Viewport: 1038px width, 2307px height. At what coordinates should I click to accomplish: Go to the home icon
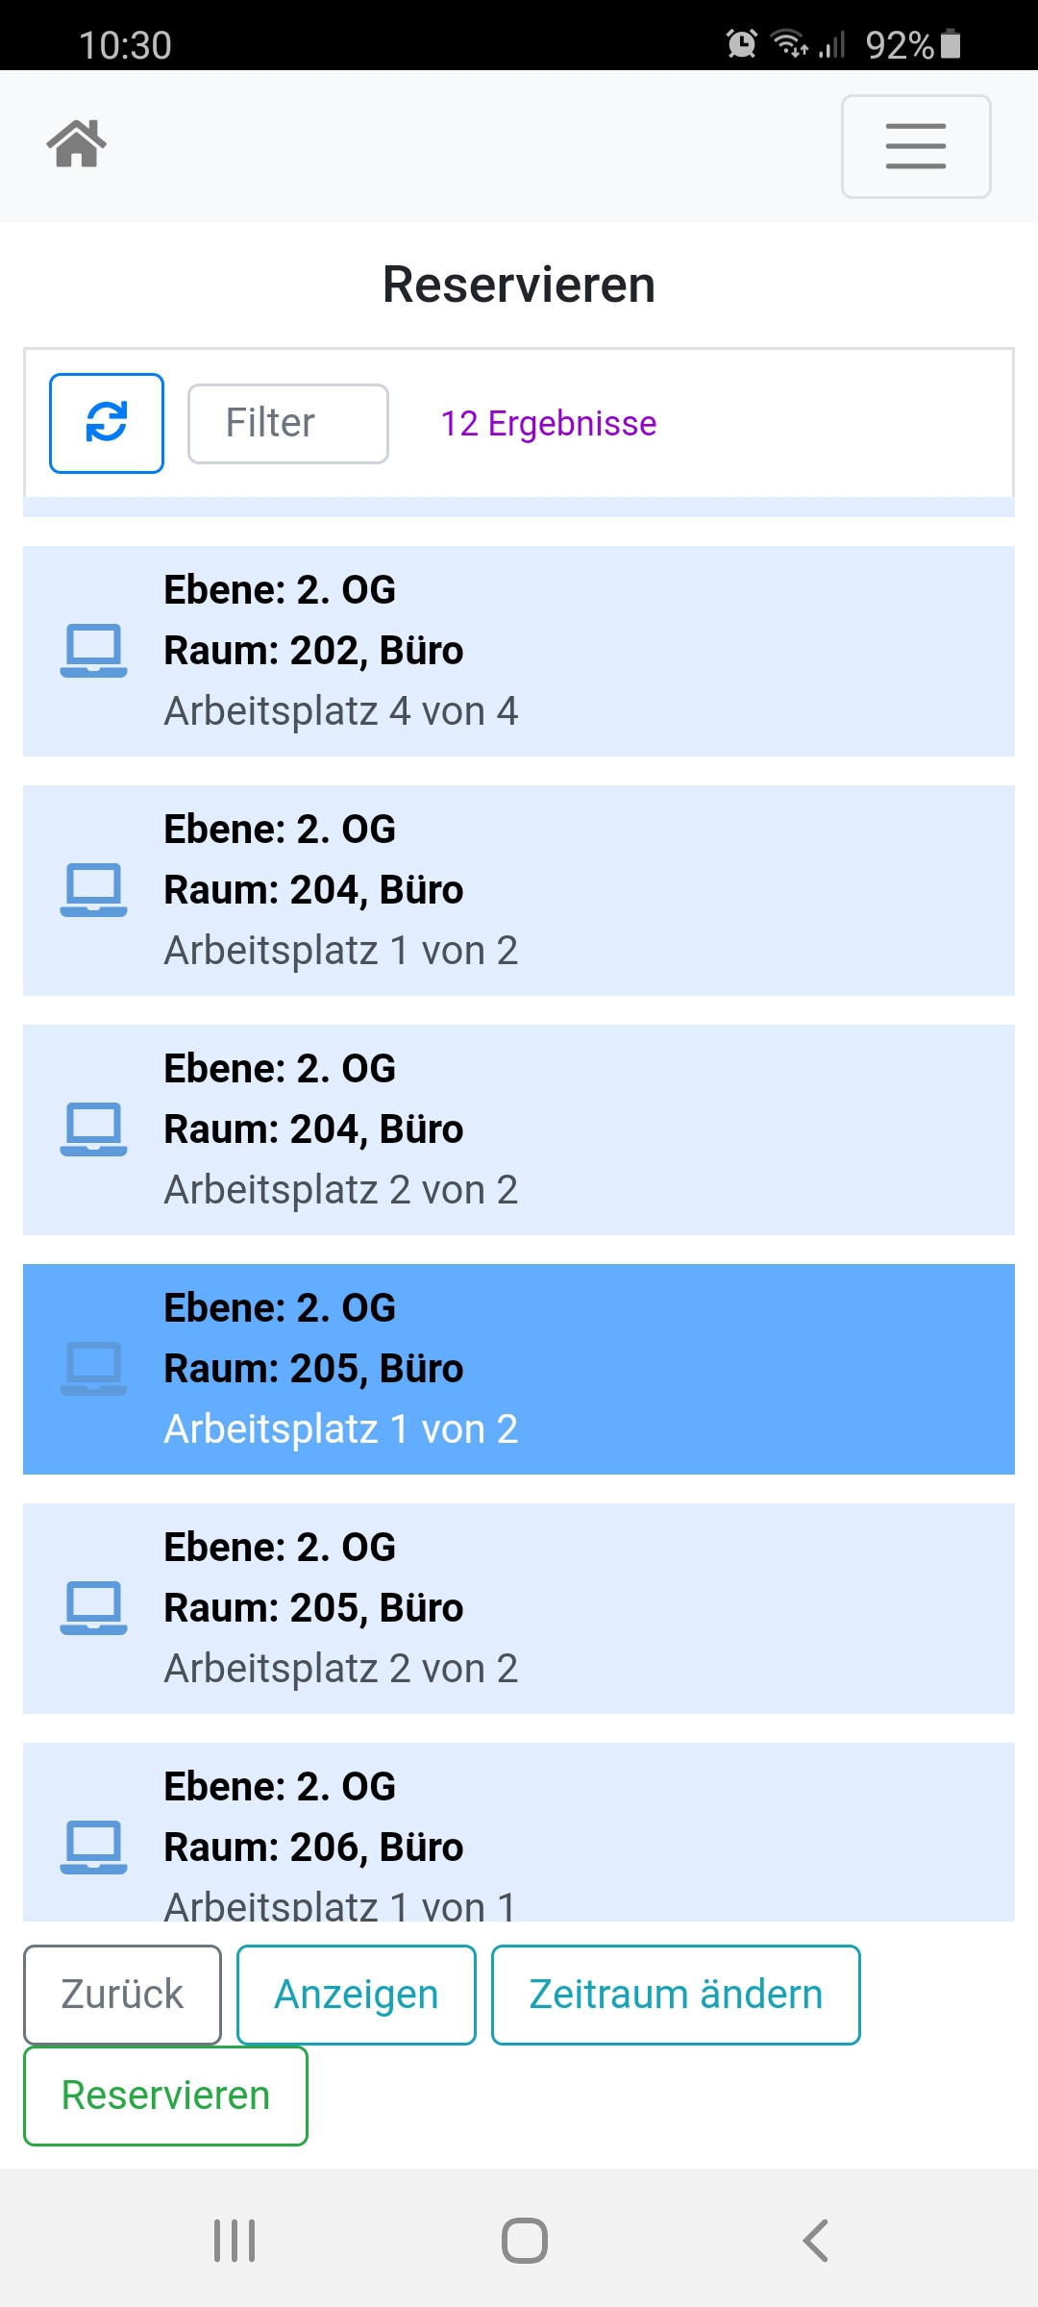click(77, 144)
